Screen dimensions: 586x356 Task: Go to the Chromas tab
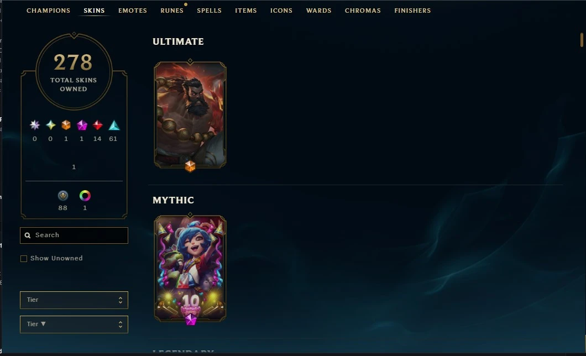[363, 11]
